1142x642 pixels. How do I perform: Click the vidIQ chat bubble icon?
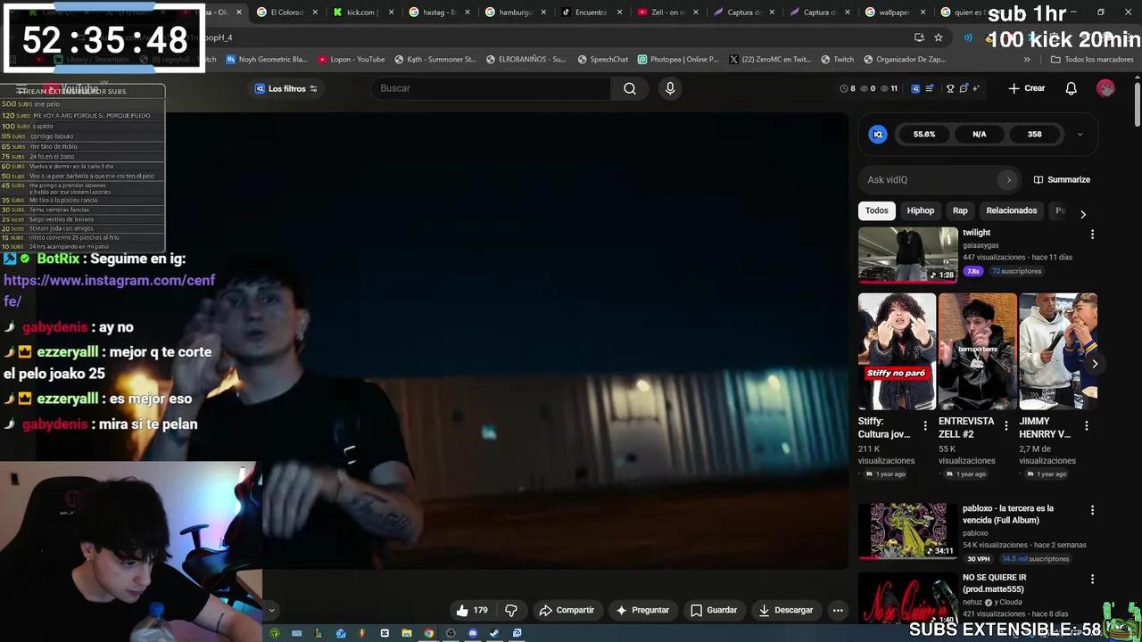pos(962,87)
